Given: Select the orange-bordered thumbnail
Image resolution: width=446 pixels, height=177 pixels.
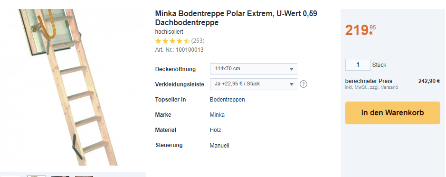Looking at the screenshot, I should (x=37, y=177).
